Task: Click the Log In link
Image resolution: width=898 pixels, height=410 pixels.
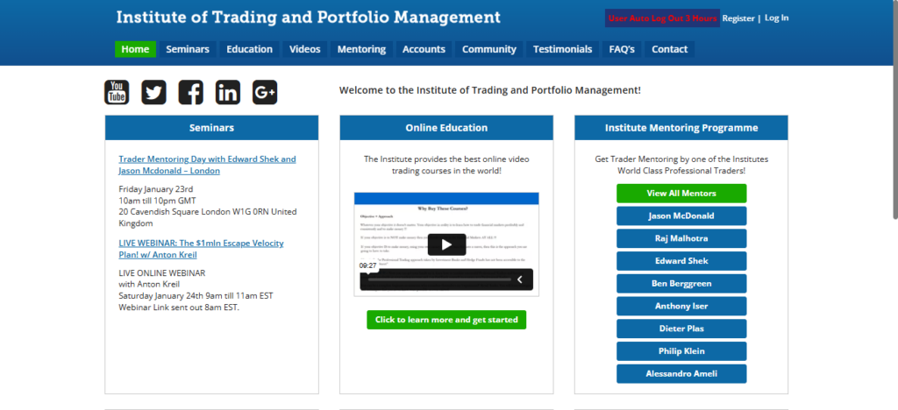Action: pyautogui.click(x=777, y=18)
